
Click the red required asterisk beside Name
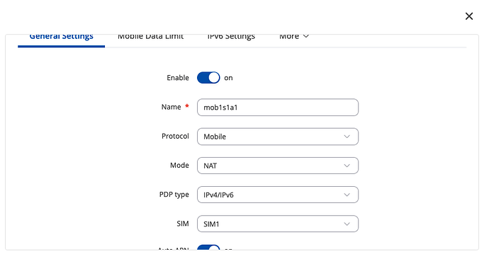tap(187, 106)
